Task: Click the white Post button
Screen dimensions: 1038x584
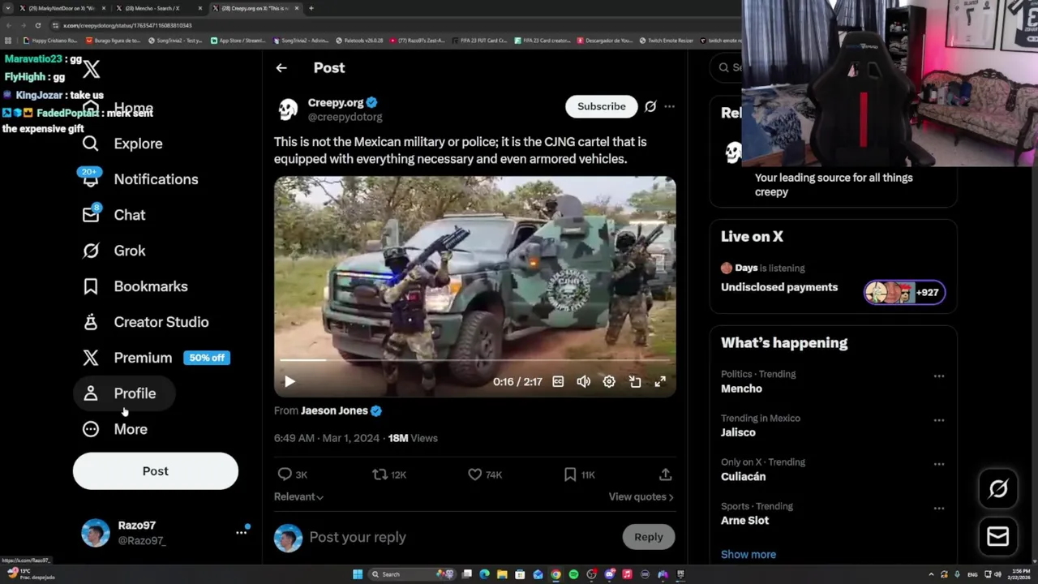Action: tap(156, 471)
